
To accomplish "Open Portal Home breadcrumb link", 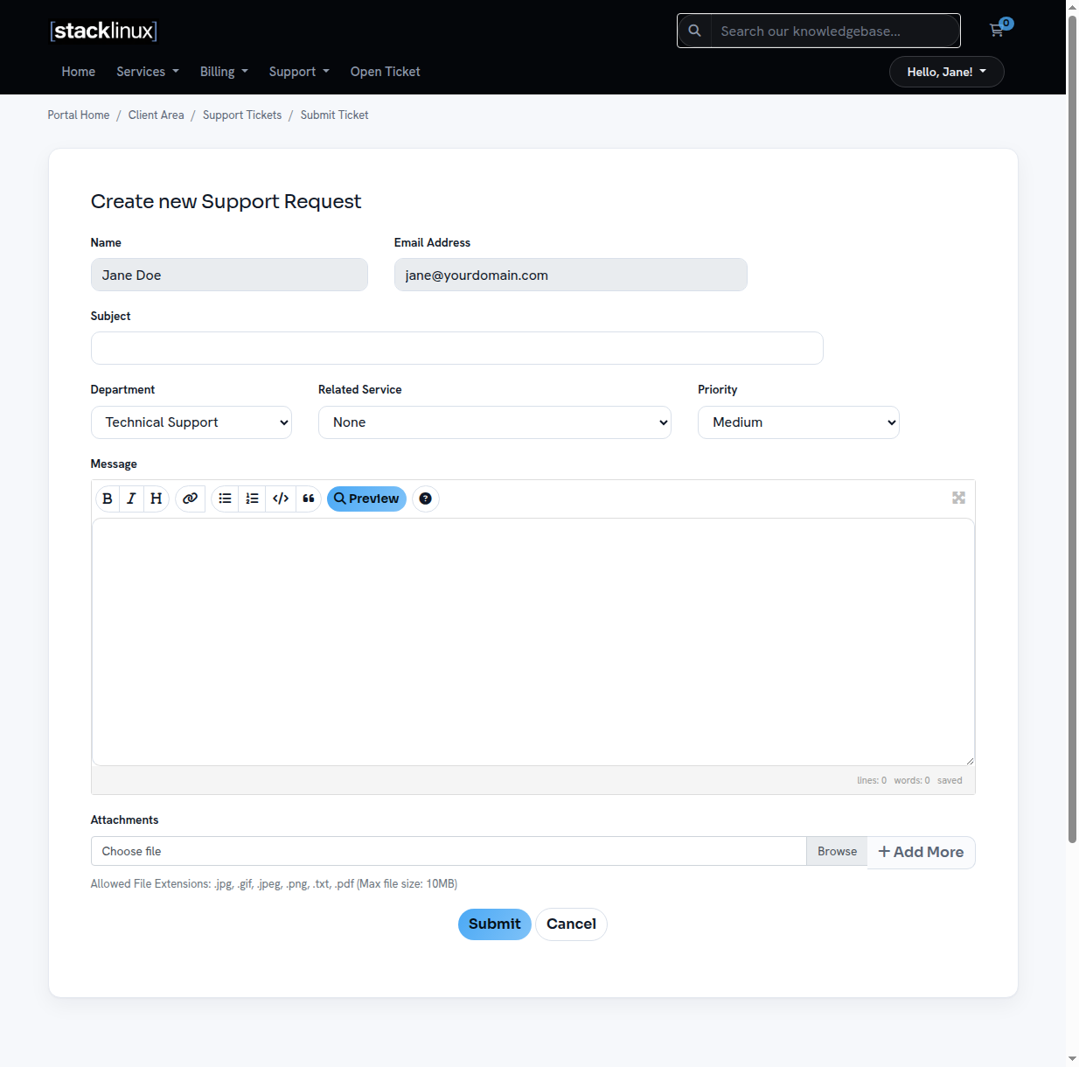I will coord(79,115).
